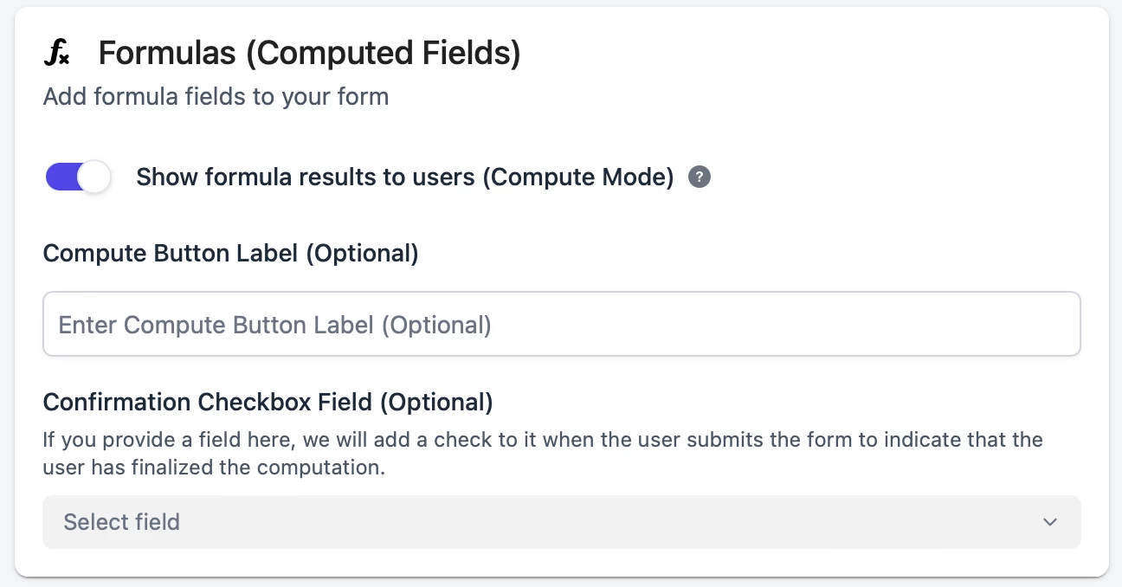Image resolution: width=1122 pixels, height=587 pixels.
Task: Click the Compute Mode text in parentheses
Action: [577, 177]
